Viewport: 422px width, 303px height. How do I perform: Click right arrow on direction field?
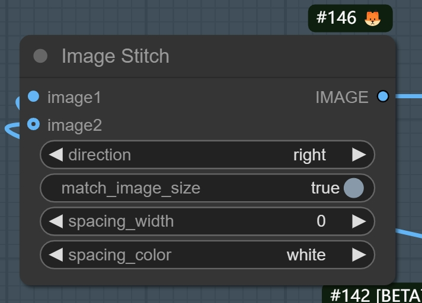[x=359, y=155]
